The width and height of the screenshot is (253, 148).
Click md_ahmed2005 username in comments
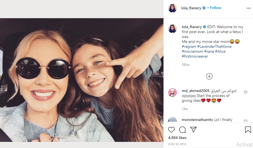coord(196,91)
